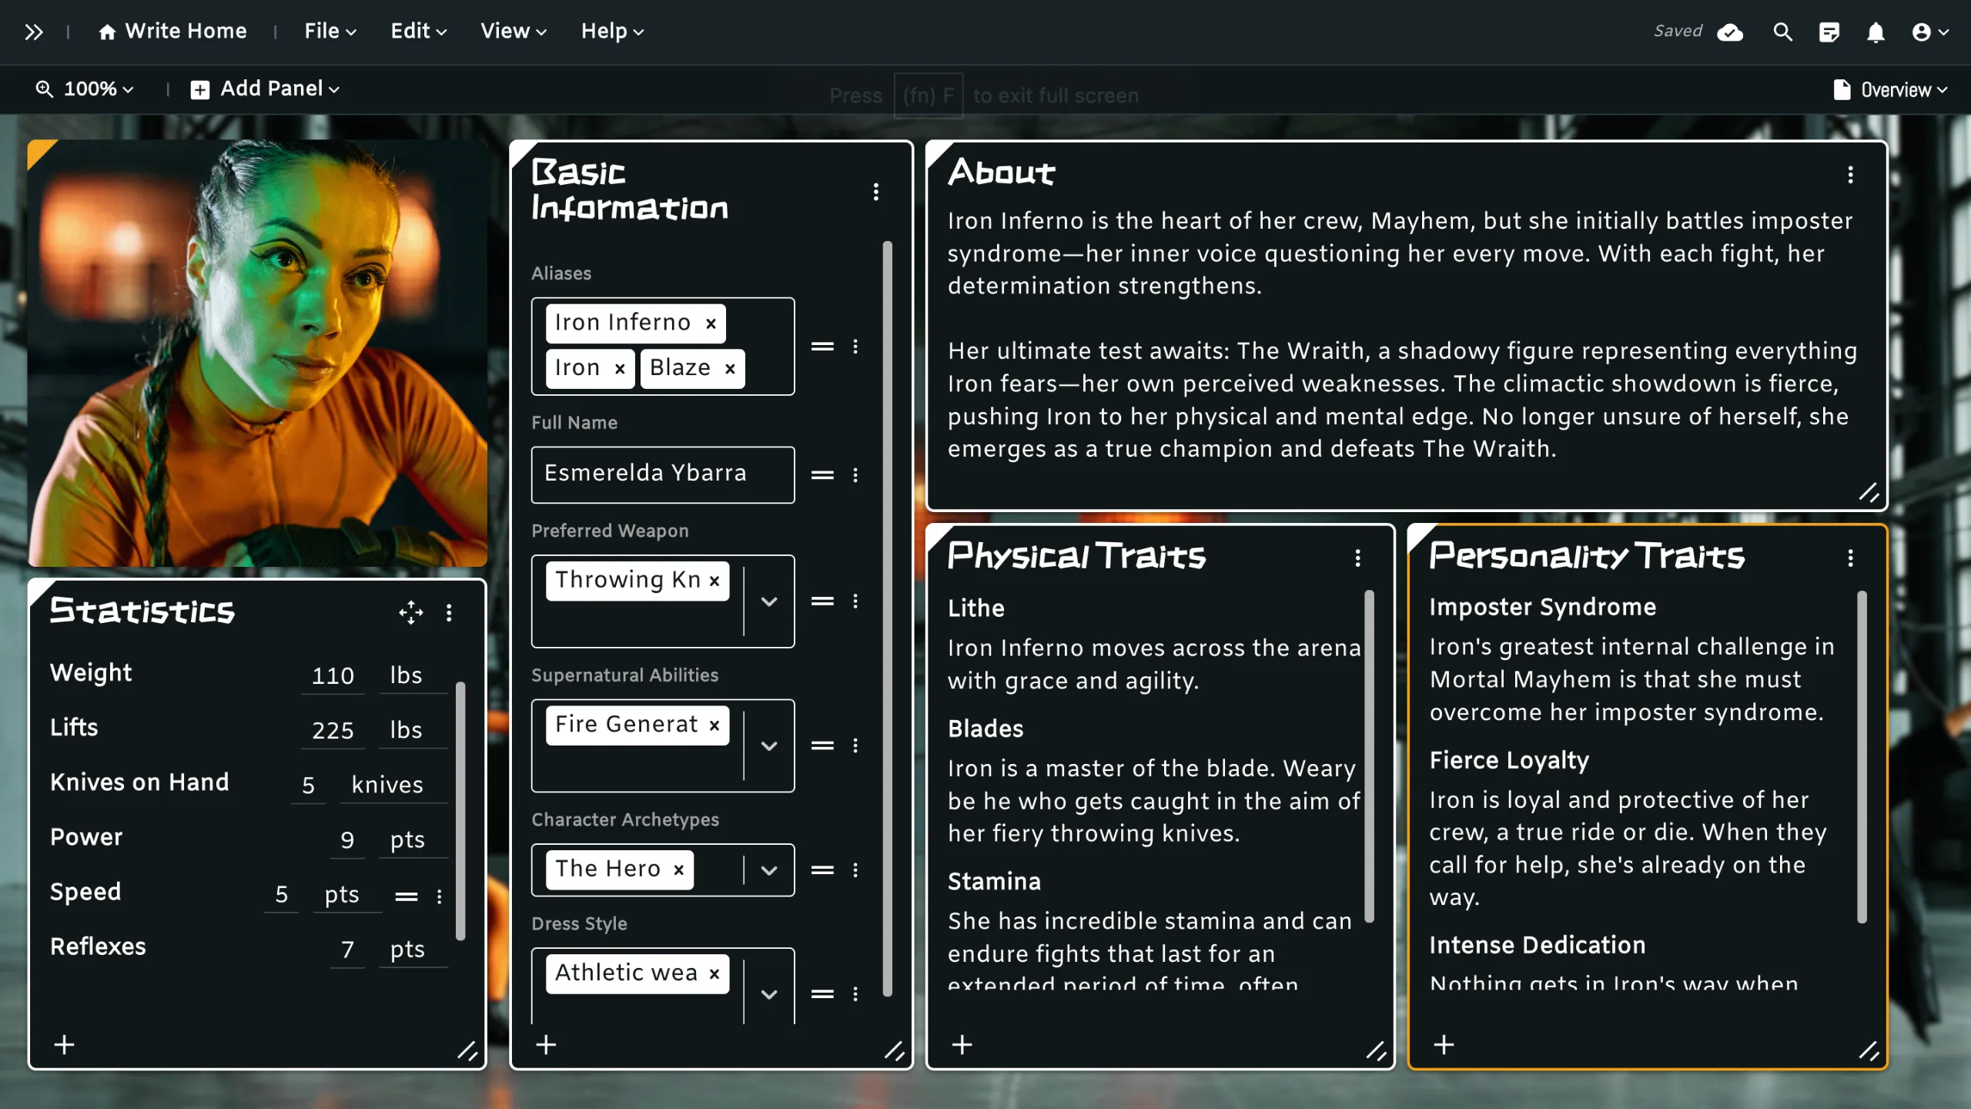Open the notes comment icon
The height and width of the screenshot is (1109, 1971).
tap(1829, 32)
